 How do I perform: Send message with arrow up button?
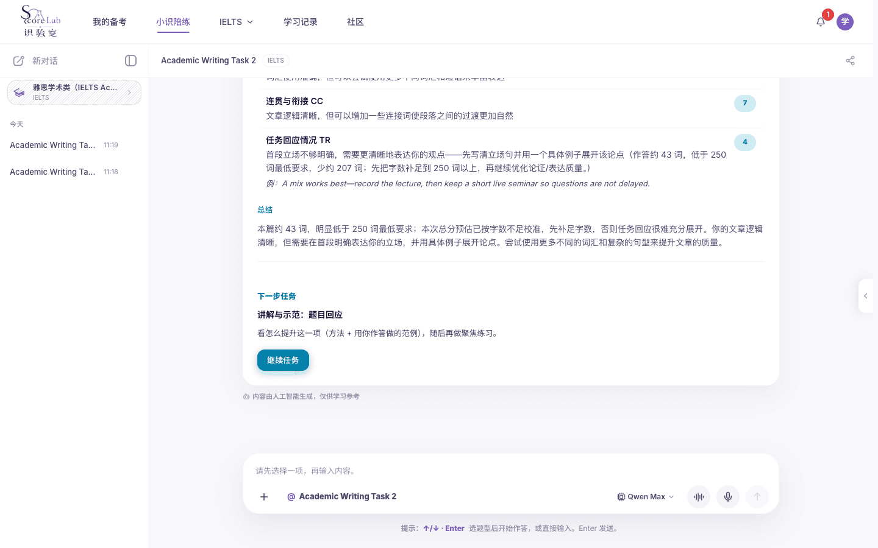pyautogui.click(x=757, y=497)
